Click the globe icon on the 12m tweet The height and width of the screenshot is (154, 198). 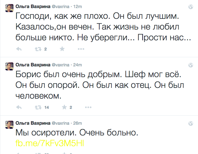[191, 7]
